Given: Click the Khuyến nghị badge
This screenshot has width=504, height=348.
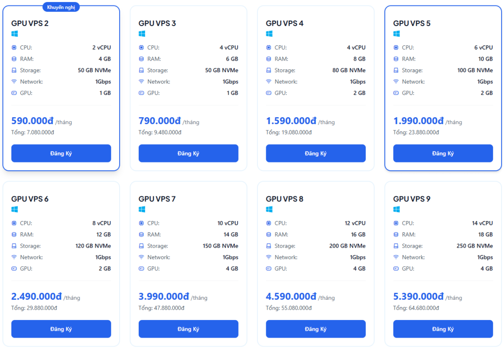Looking at the screenshot, I should point(61,7).
